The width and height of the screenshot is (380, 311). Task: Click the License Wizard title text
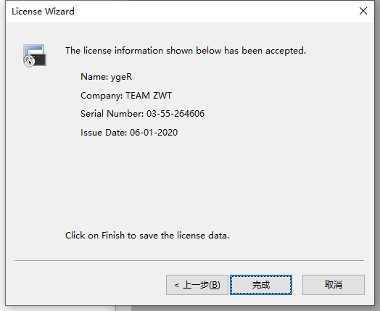43,12
